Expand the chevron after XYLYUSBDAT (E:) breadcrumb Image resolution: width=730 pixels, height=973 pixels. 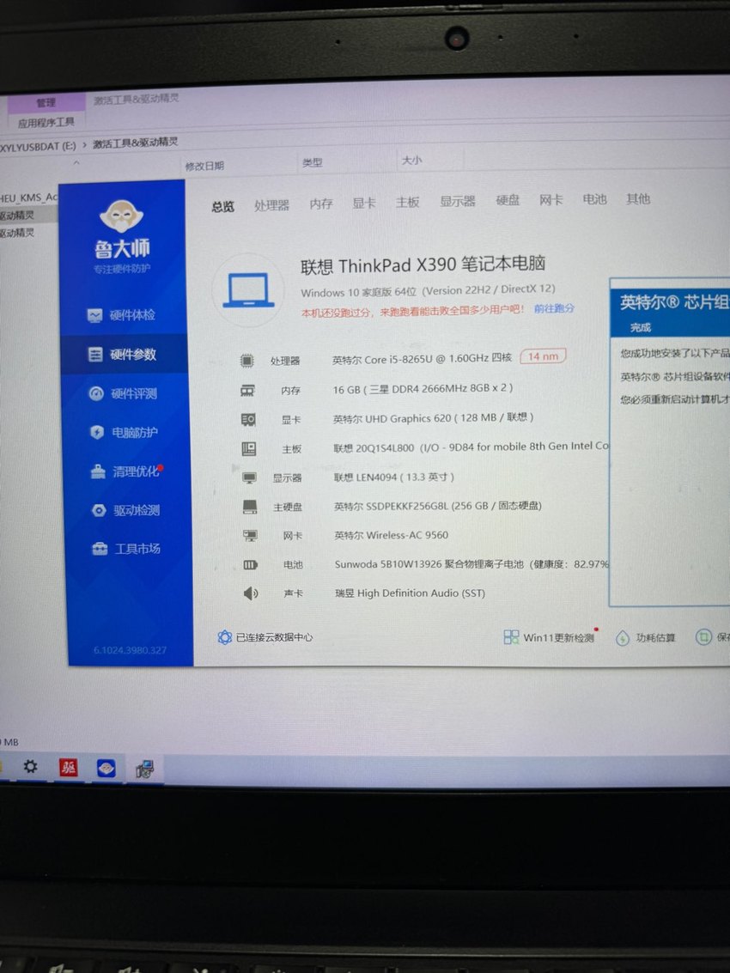pos(85,145)
